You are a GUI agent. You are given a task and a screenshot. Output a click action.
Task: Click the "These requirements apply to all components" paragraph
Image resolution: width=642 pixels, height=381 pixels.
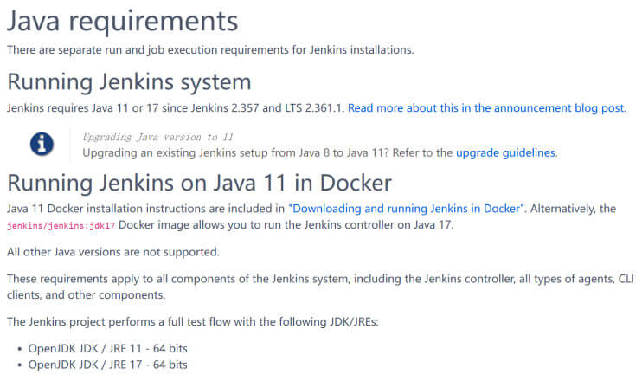coord(320,287)
